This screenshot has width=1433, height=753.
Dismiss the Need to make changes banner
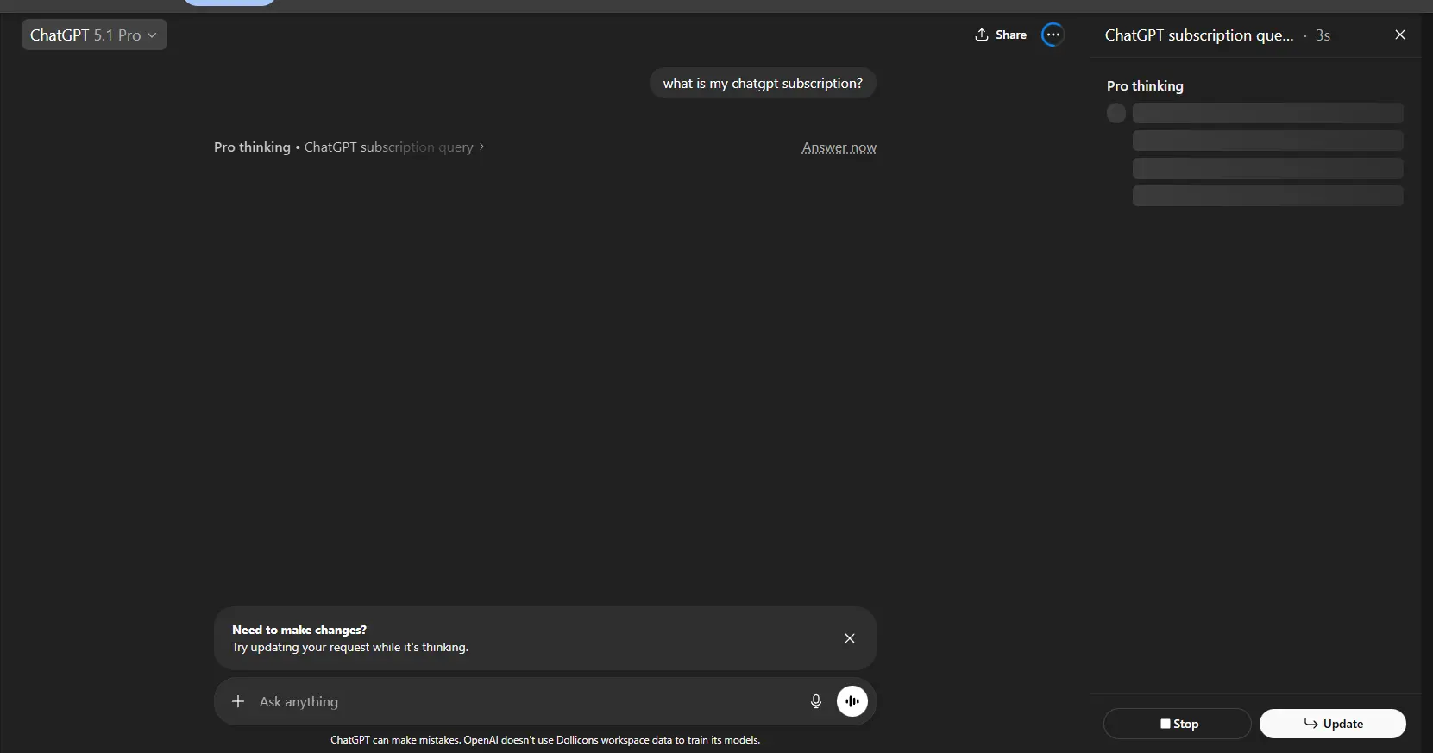(x=849, y=638)
